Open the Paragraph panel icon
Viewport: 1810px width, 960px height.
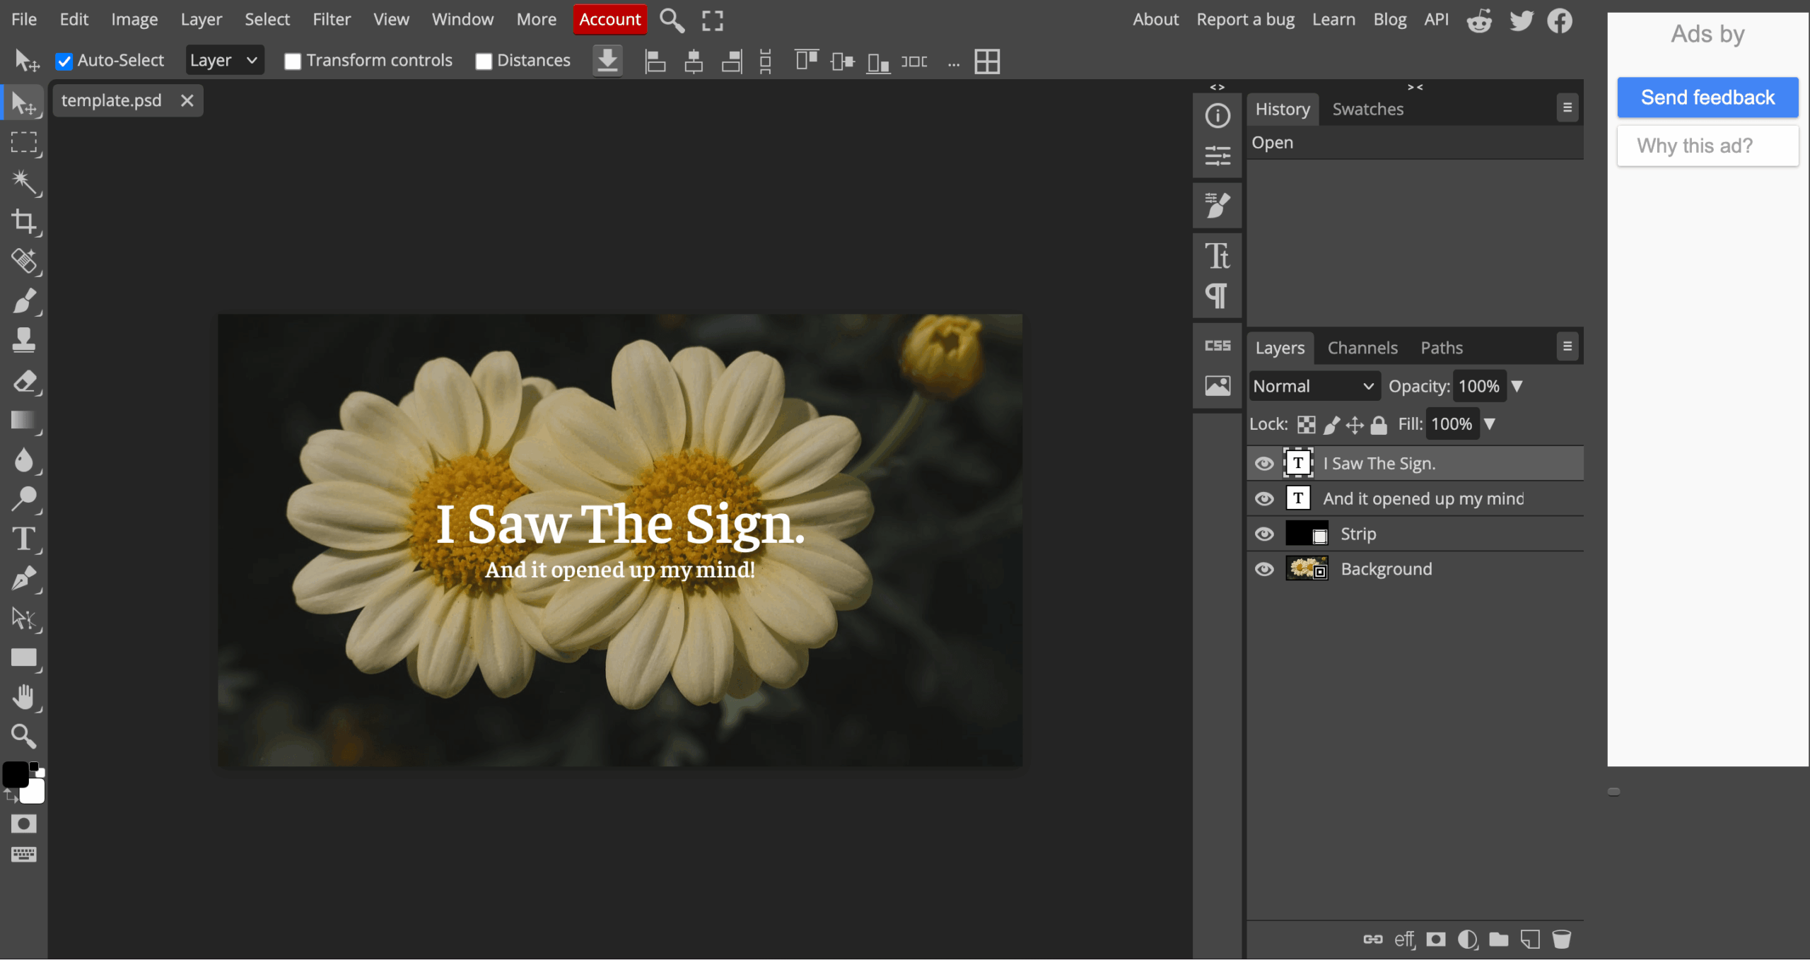(x=1218, y=296)
